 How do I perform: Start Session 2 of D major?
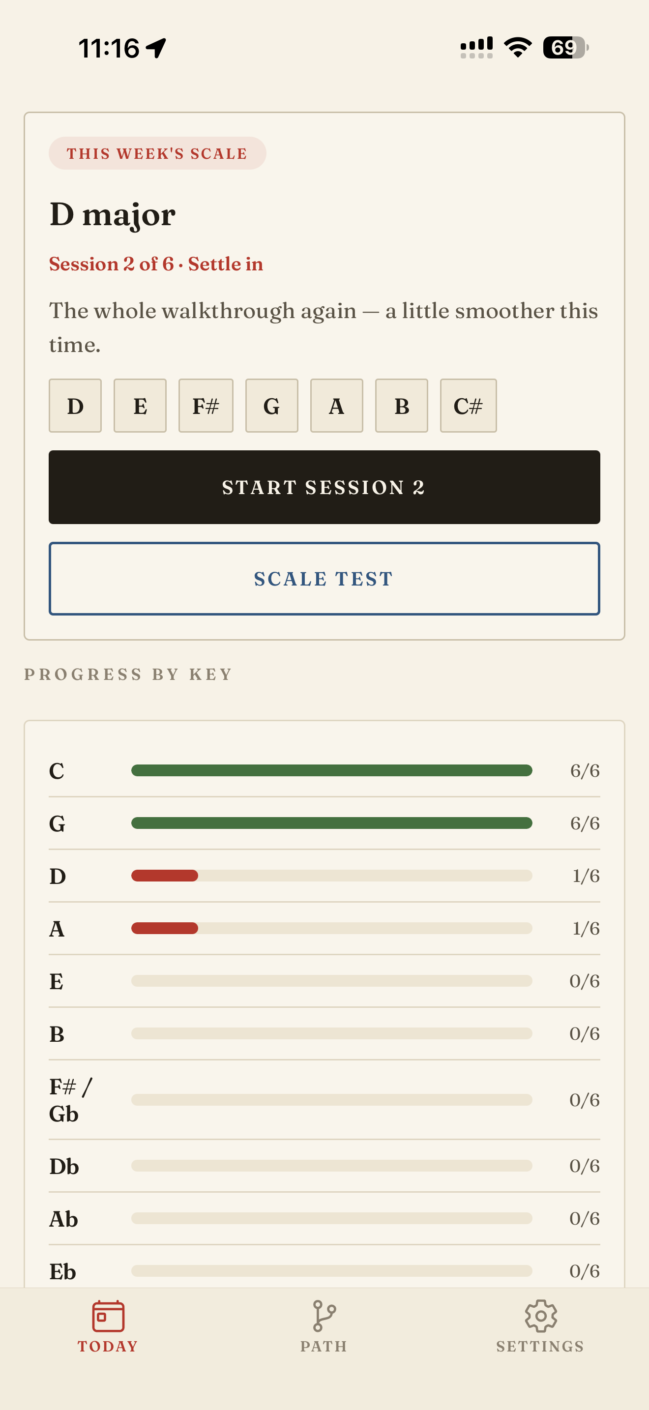click(324, 487)
